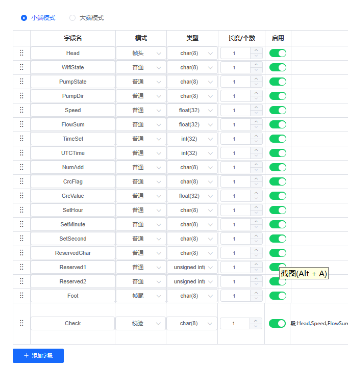Click the PumpDir field name input
348x367 pixels.
[73, 96]
